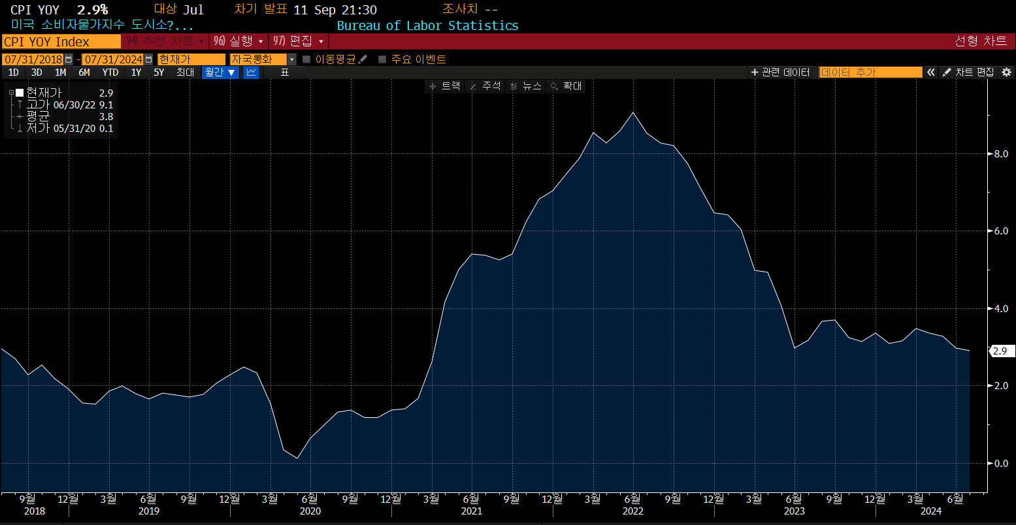This screenshot has height=525, width=1016.
Task: Select 평균 average marker in legend
Action: pyautogui.click(x=20, y=116)
